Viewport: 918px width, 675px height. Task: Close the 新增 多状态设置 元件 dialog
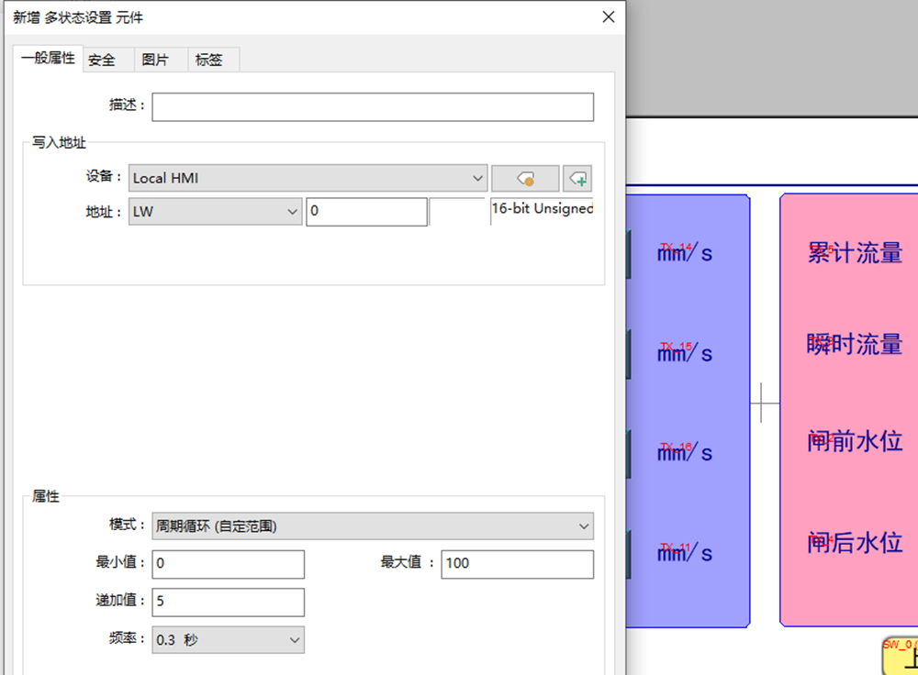[x=608, y=17]
